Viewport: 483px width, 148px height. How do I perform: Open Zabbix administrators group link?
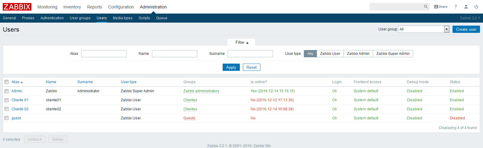[x=201, y=91]
